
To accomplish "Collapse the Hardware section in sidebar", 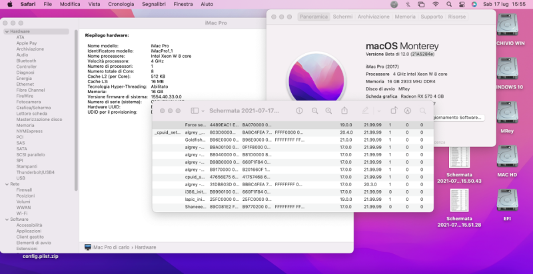I will coord(7,31).
